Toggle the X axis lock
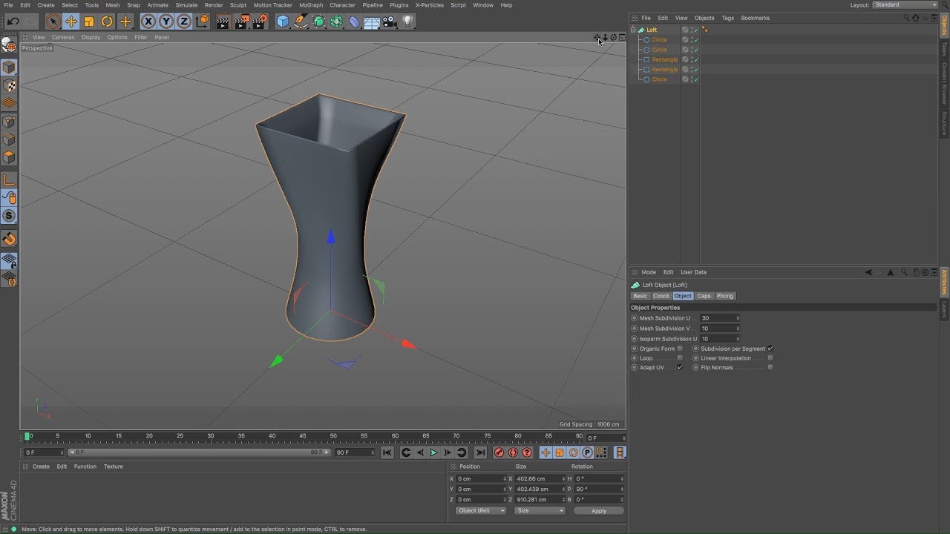Viewport: 950px width, 534px height. (148, 22)
